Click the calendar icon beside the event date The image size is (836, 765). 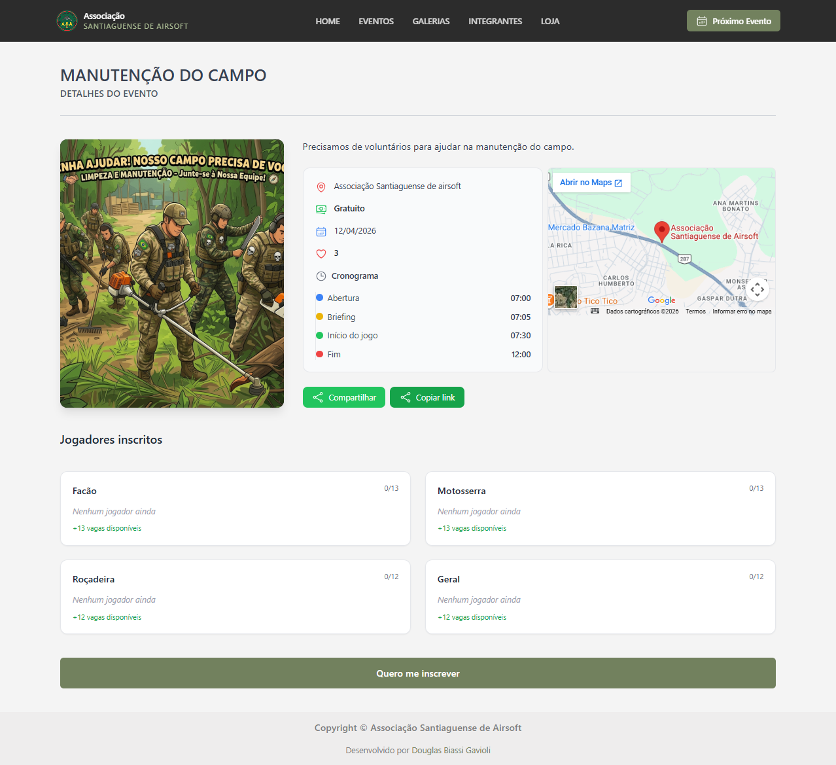tap(321, 232)
